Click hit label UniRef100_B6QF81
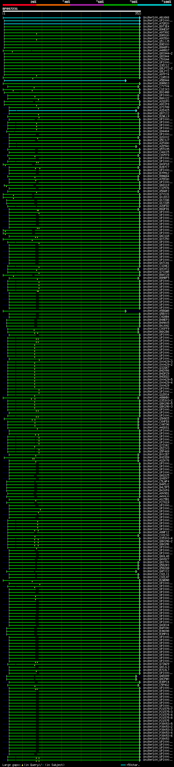Screen dimensions: 174x767 click(x=156, y=209)
